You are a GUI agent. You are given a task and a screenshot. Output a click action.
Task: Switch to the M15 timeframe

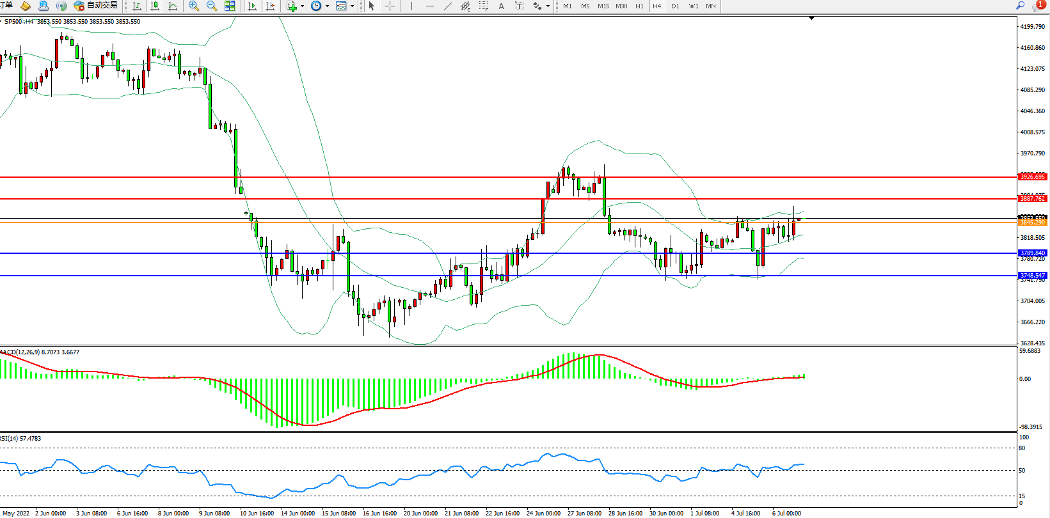pos(603,6)
